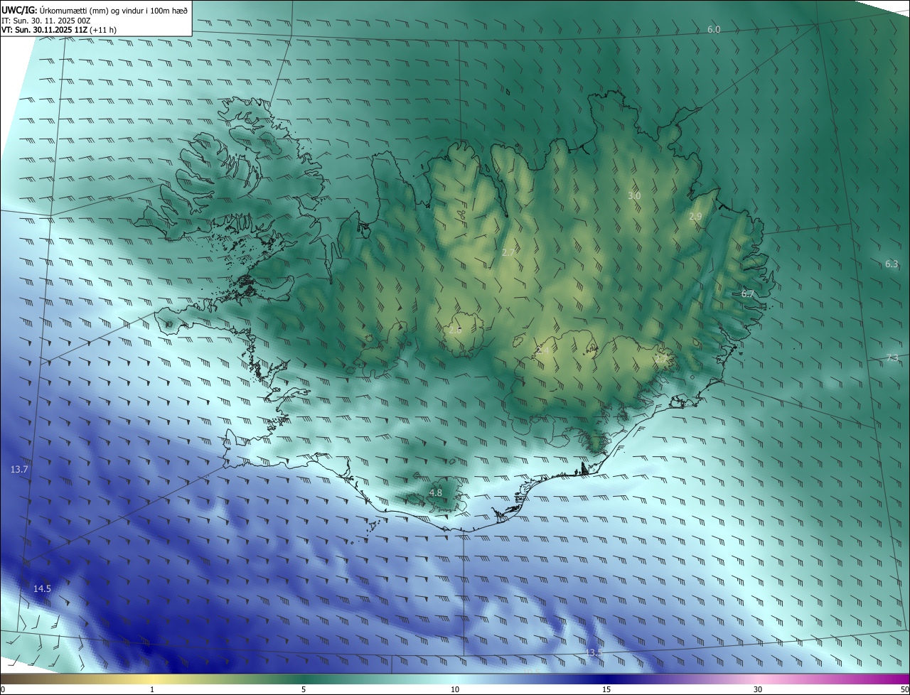The height and width of the screenshot is (695, 910).
Task: Click the colorbar tick label '10'
Action: pos(455,689)
